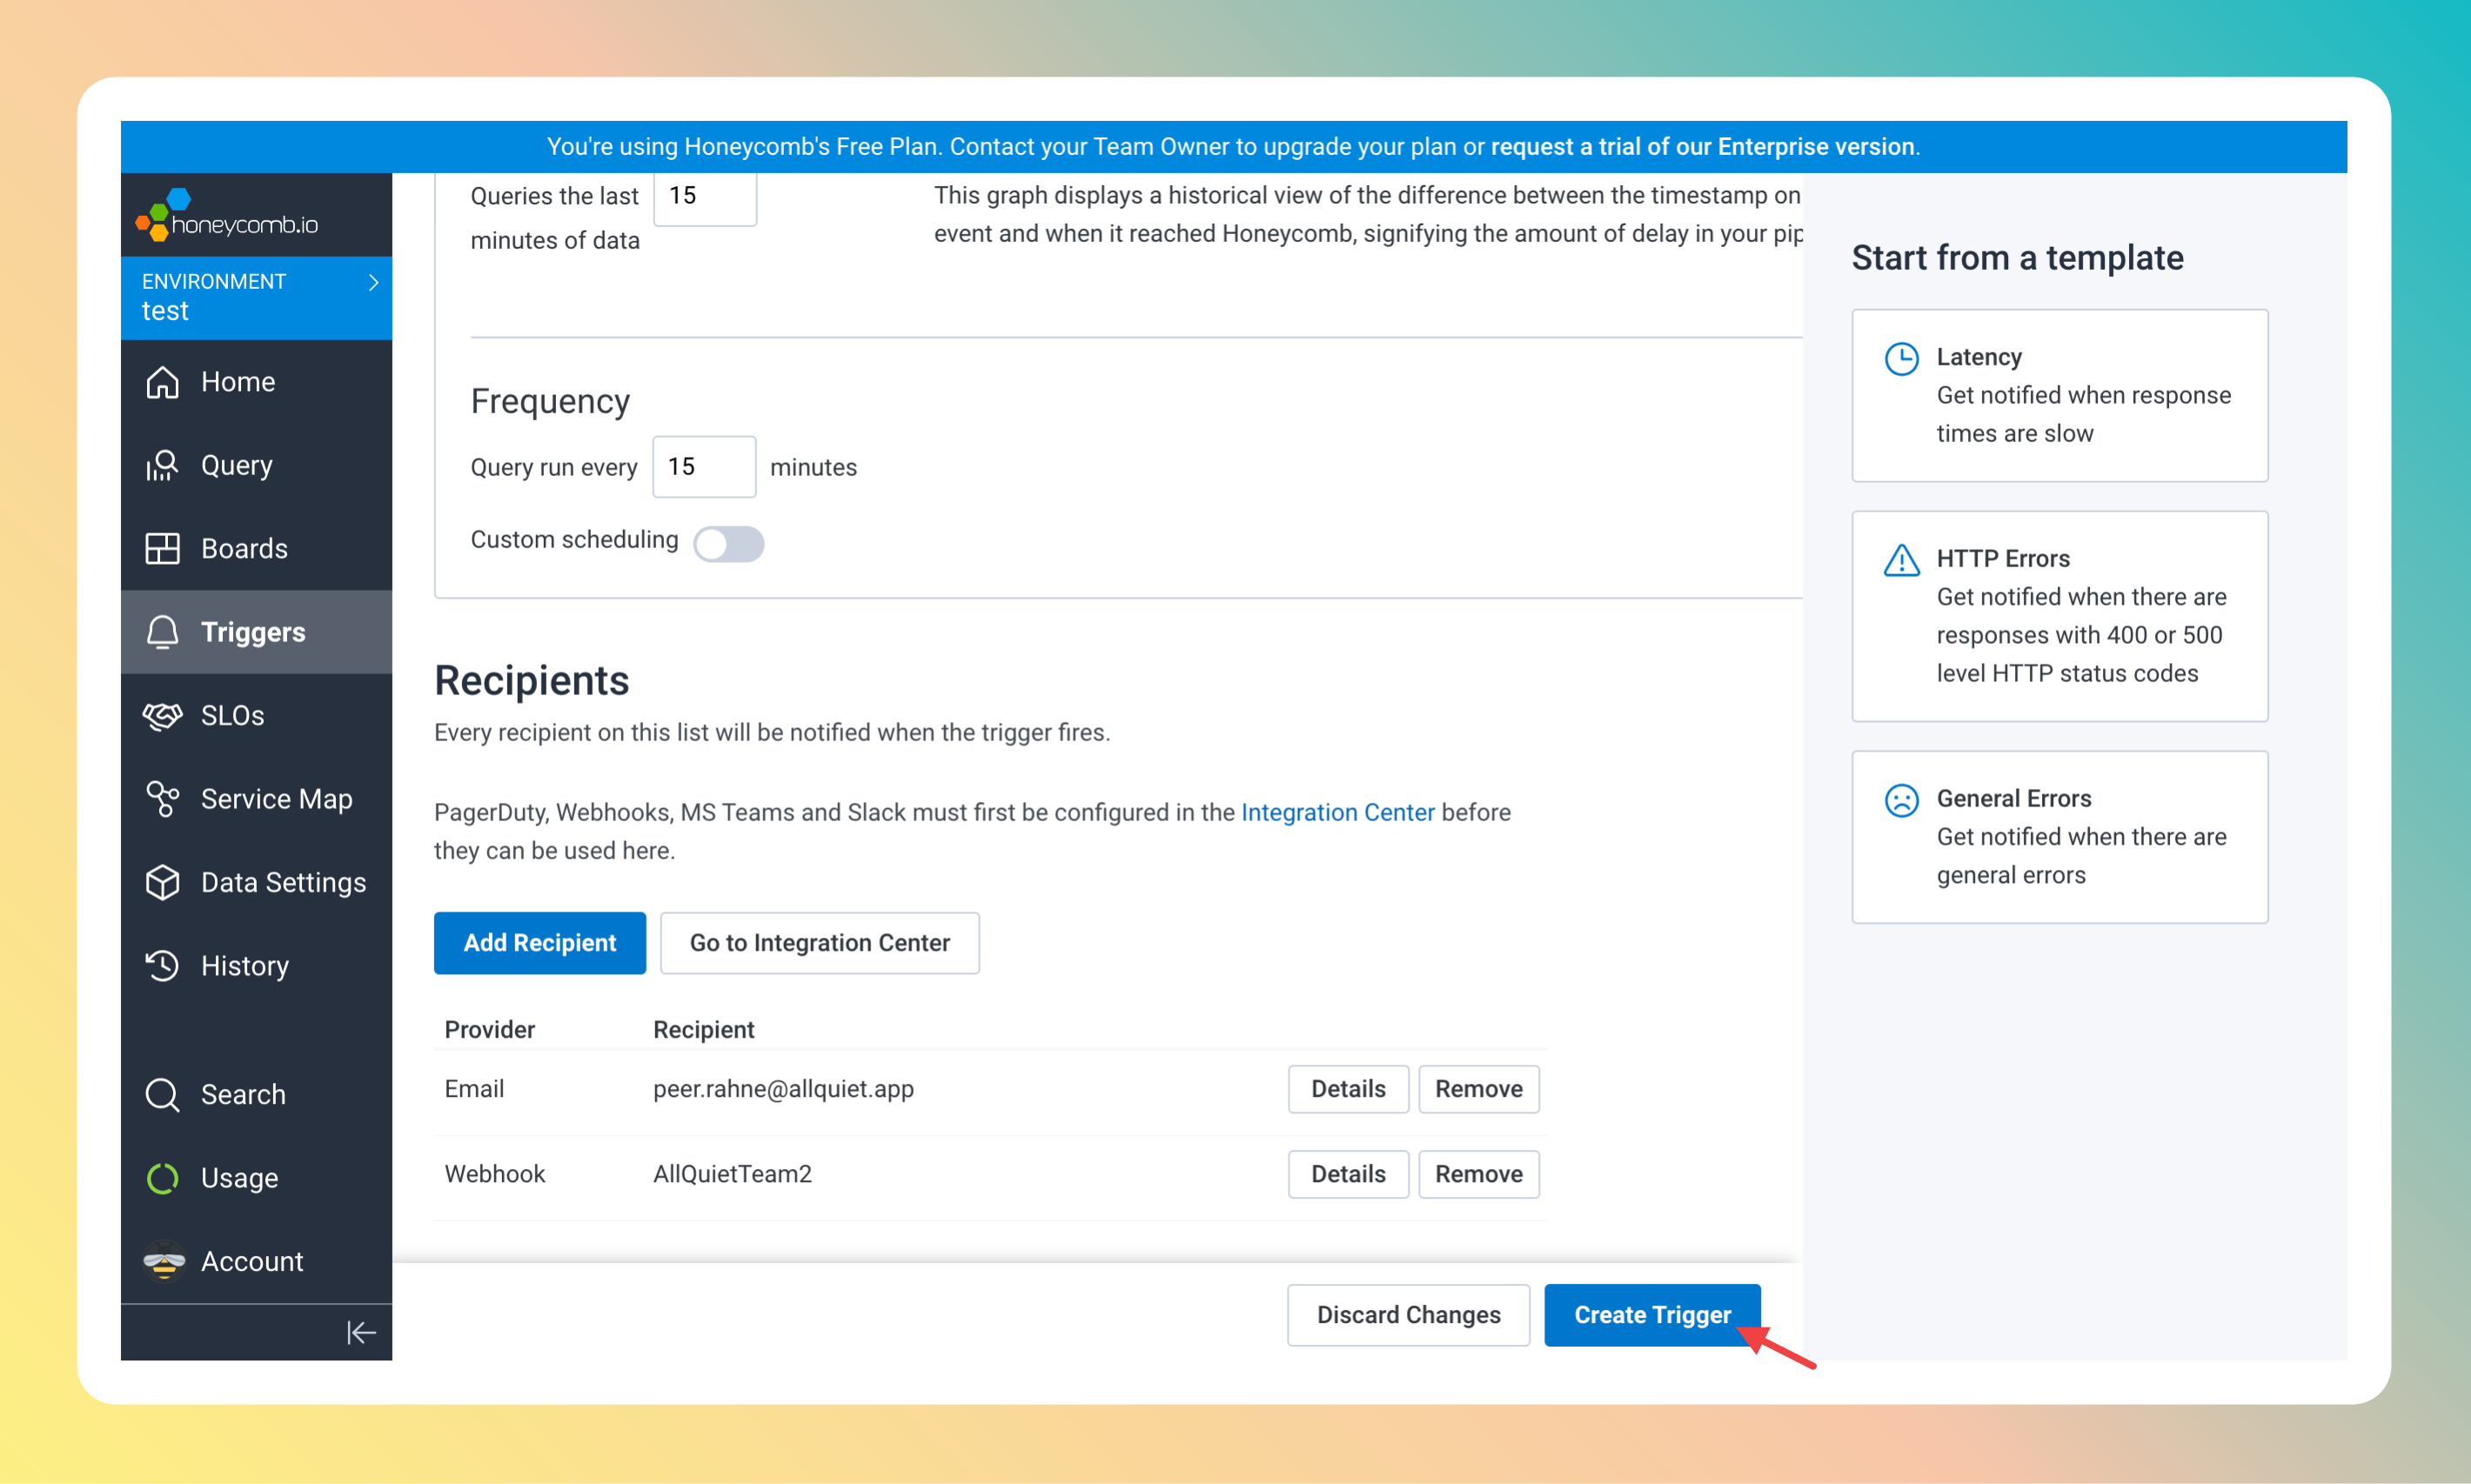Toggle the Custom scheduling switch
The width and height of the screenshot is (2471, 1484).
[729, 544]
